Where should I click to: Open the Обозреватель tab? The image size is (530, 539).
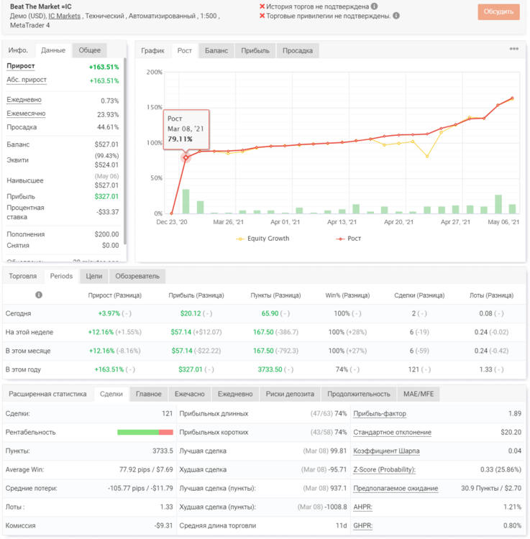click(137, 276)
